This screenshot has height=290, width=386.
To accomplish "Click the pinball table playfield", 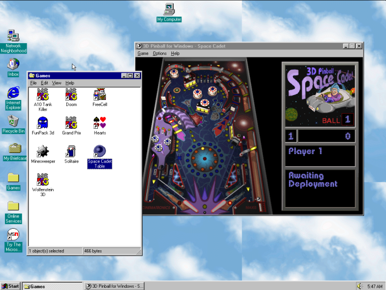I will pos(206,136).
